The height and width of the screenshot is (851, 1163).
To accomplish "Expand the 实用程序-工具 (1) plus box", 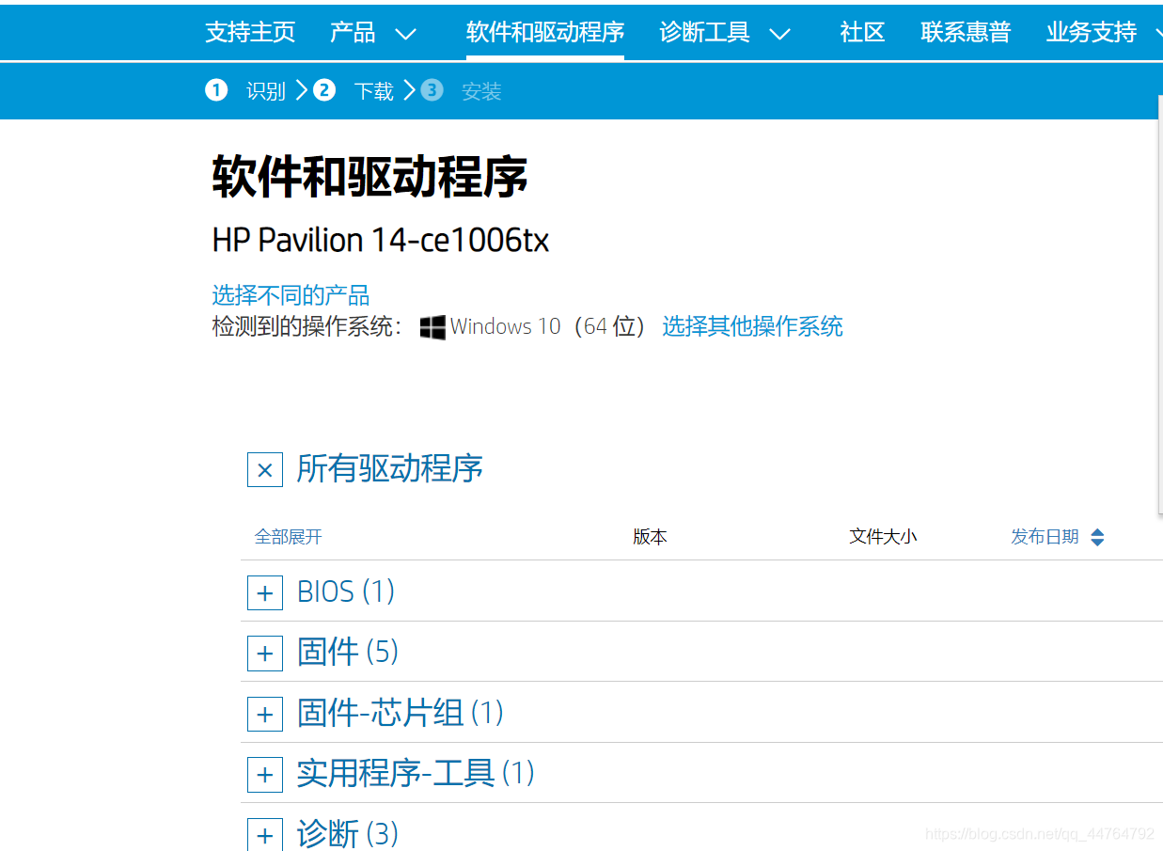I will click(265, 775).
